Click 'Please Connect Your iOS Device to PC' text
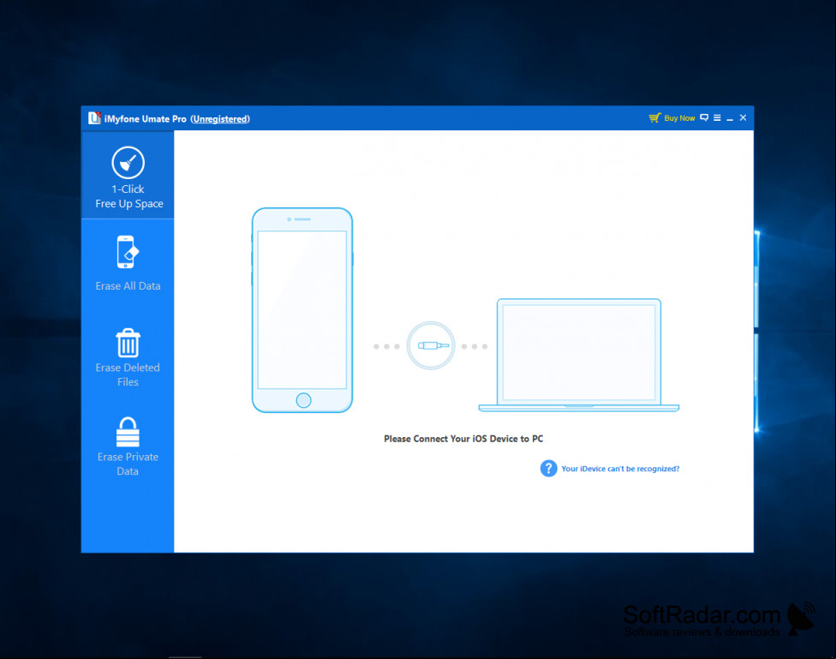This screenshot has height=659, width=836. coord(463,439)
